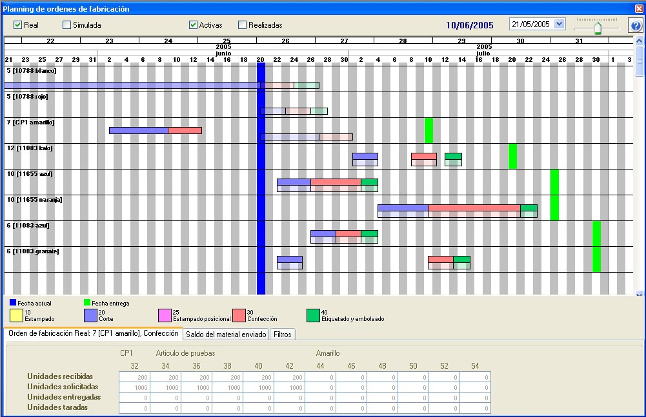Switch to Saldo del material enviado tab
646x417 pixels.
[226, 334]
